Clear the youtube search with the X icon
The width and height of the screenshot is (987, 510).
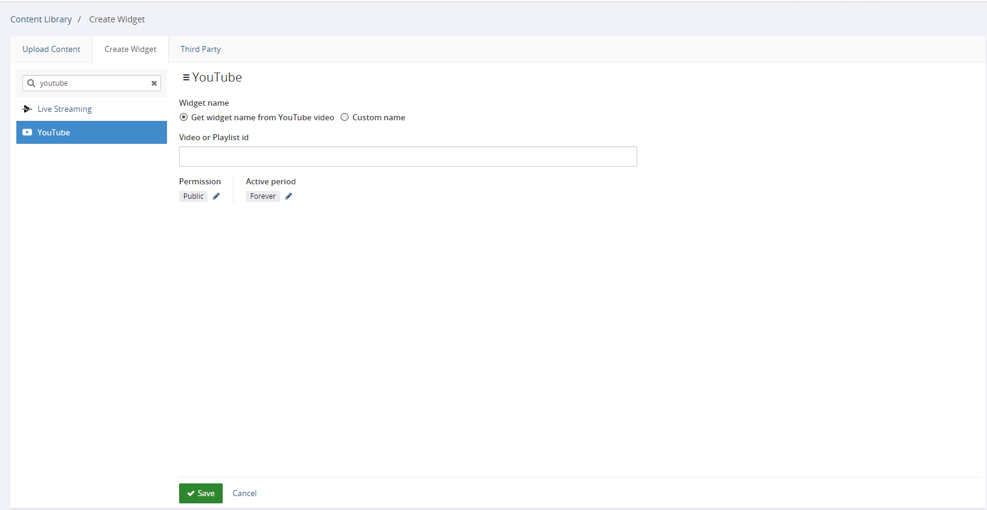[154, 83]
